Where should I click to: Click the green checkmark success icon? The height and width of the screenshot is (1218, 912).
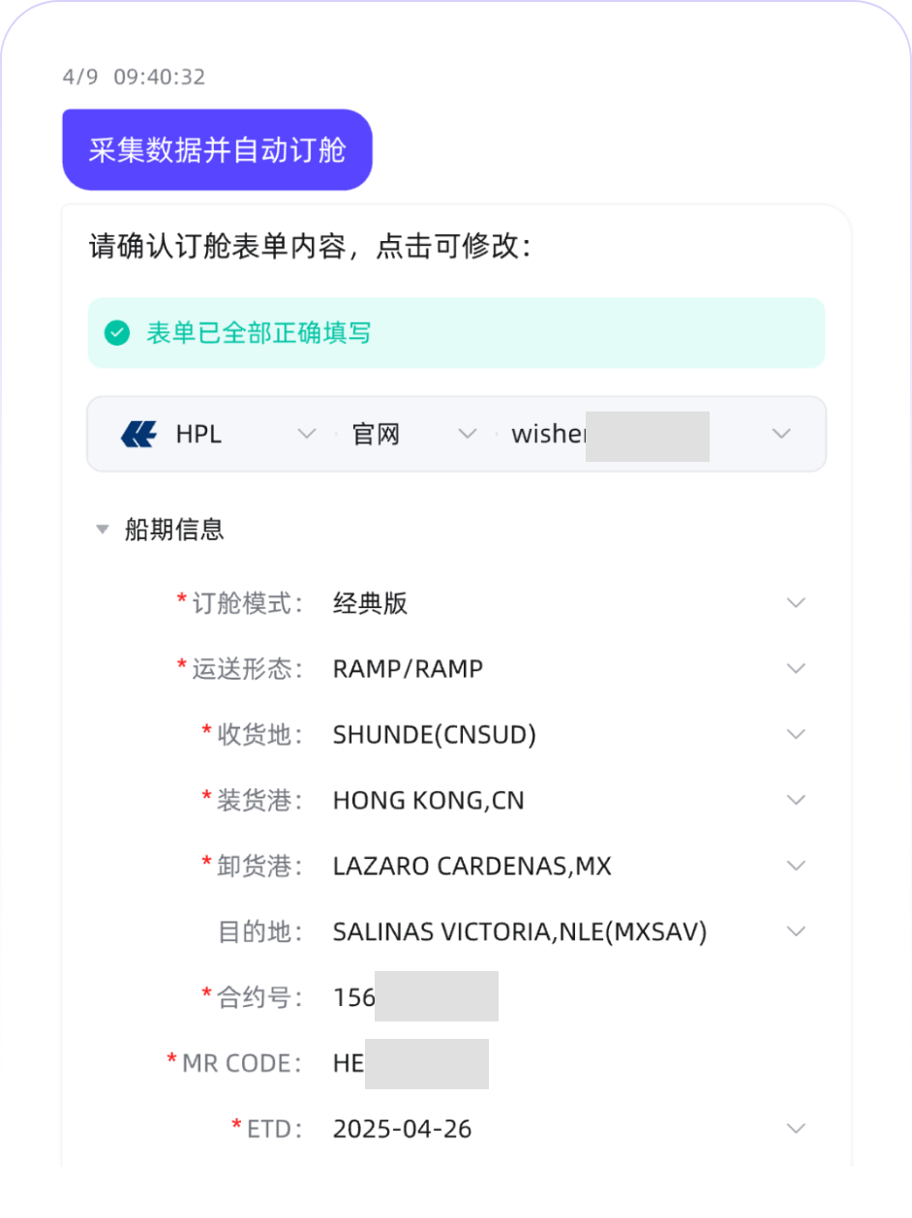(x=117, y=334)
